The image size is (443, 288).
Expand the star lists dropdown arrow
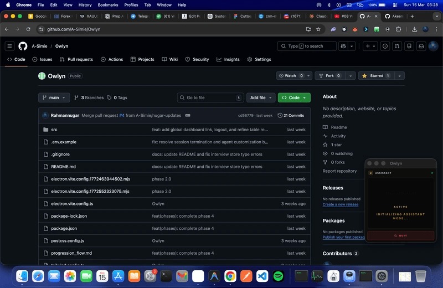(399, 76)
